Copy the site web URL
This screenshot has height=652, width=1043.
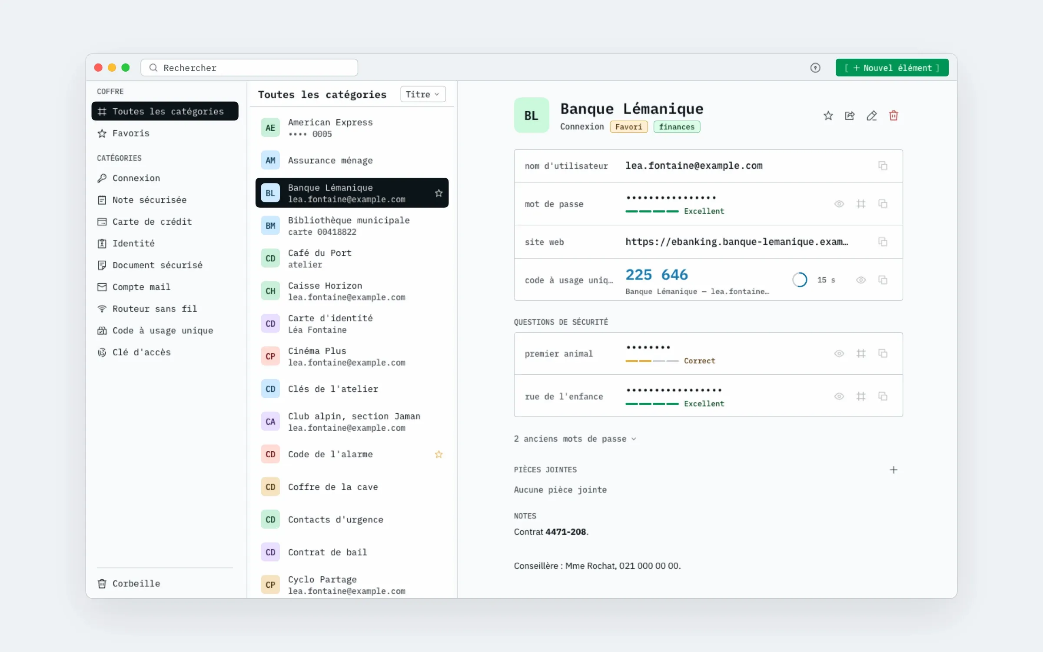(x=883, y=242)
